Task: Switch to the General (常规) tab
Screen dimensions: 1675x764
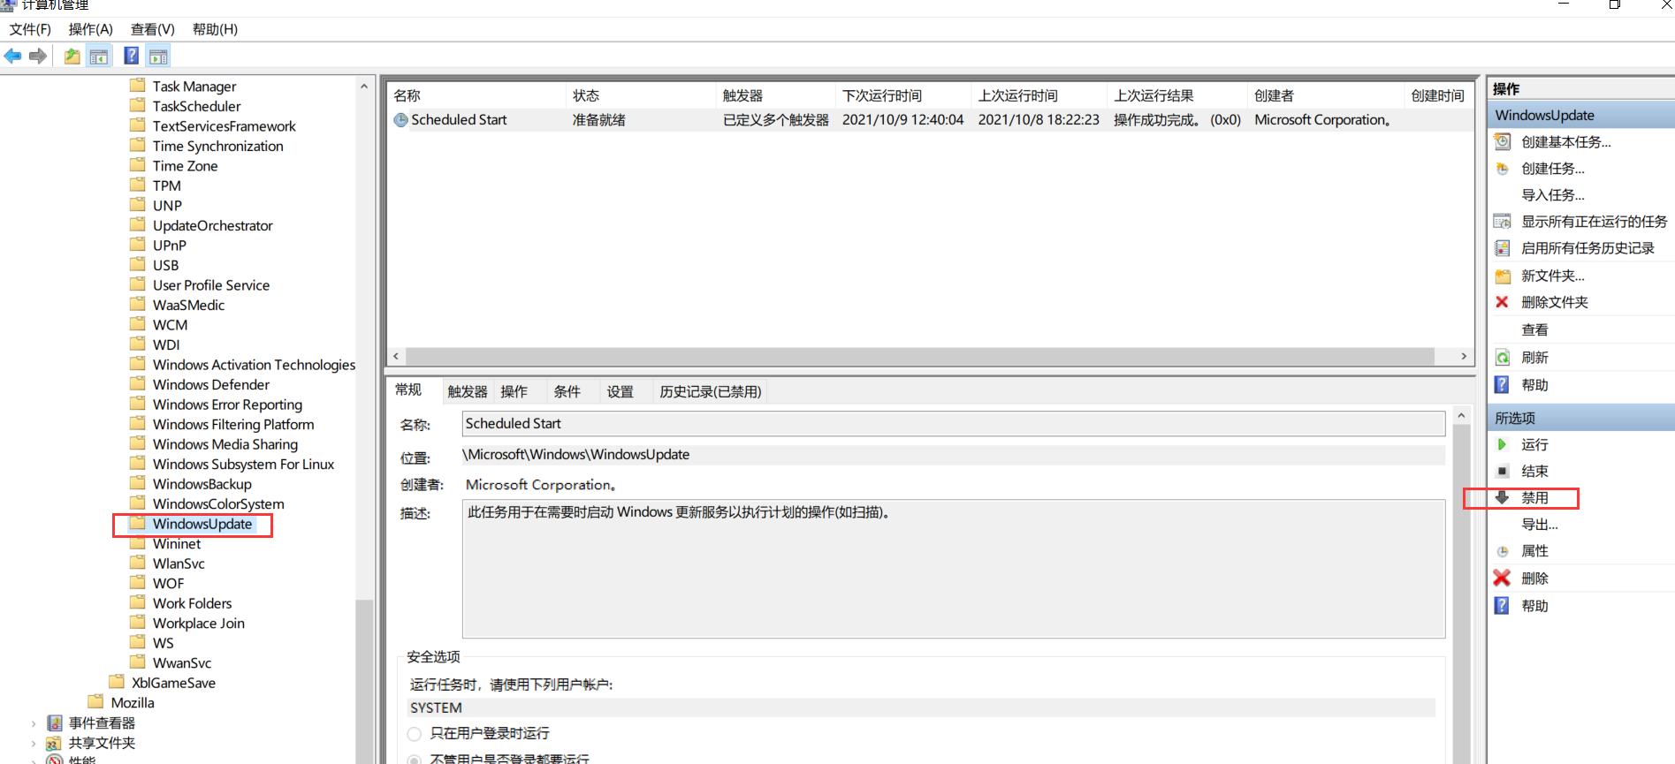Action: coord(408,390)
